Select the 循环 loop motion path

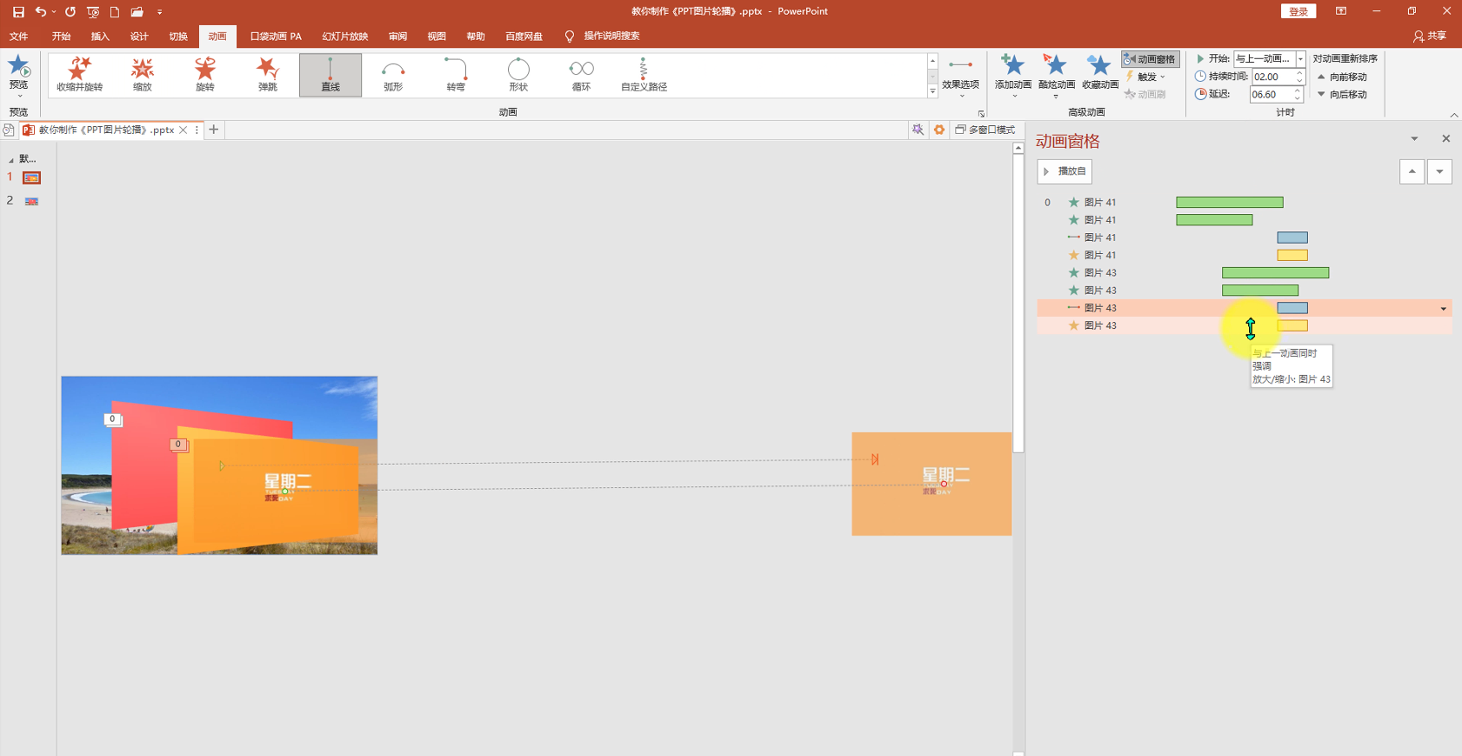(581, 75)
